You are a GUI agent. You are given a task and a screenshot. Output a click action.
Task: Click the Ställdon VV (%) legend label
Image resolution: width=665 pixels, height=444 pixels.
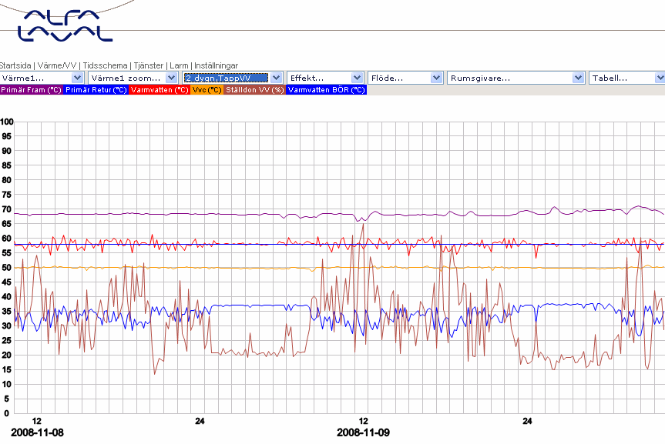254,90
